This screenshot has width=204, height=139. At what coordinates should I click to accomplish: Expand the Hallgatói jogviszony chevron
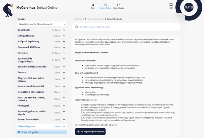coord(64,42)
